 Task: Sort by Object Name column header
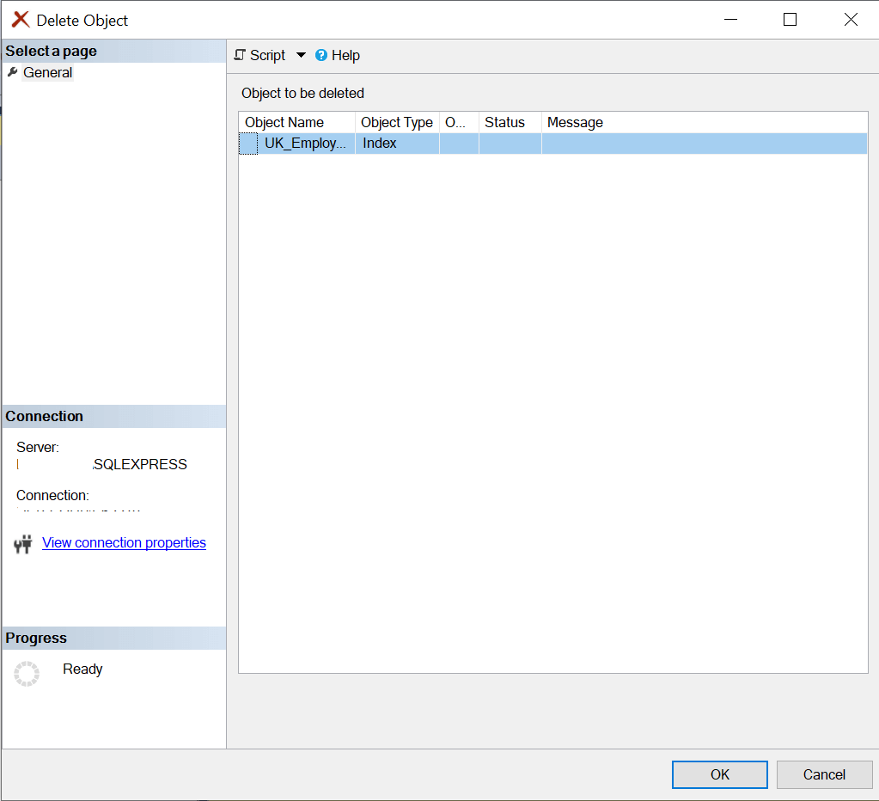tap(297, 122)
